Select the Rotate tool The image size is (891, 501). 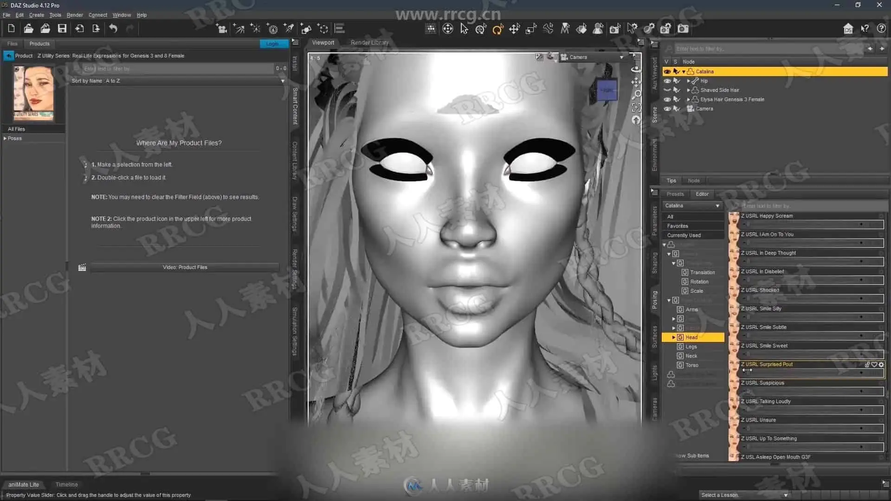497,29
